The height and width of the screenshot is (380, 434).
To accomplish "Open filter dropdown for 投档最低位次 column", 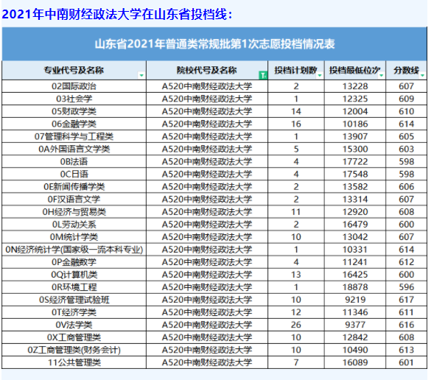I will [382, 75].
